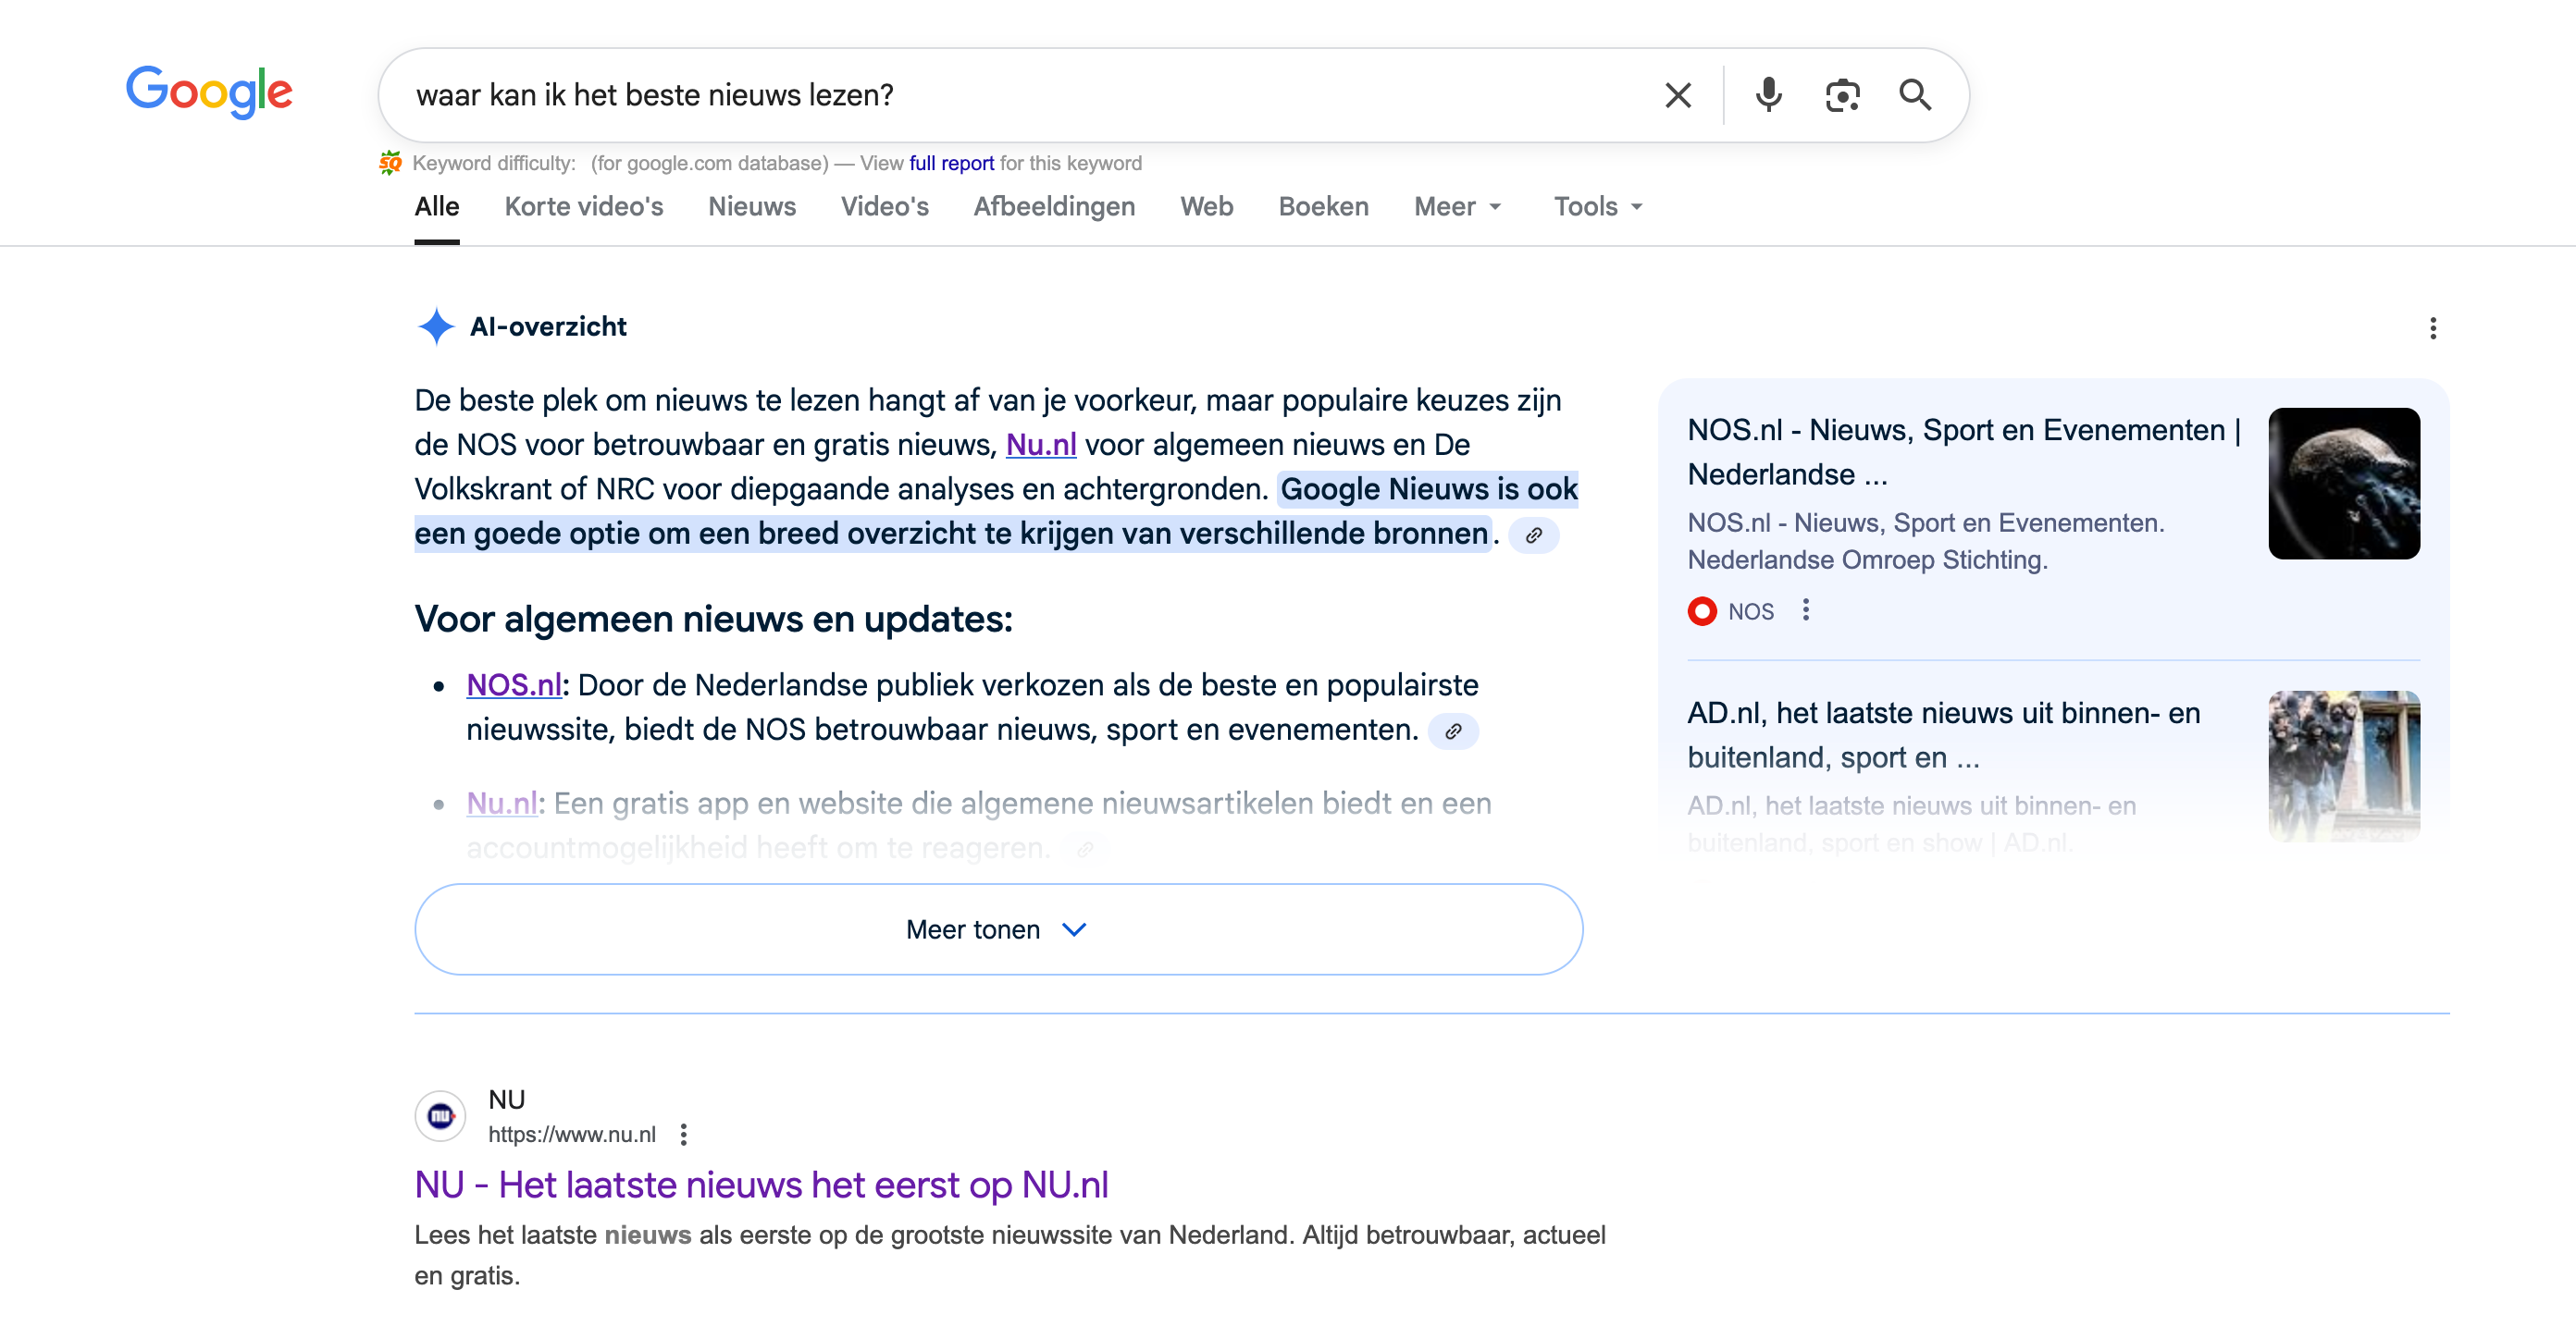This screenshot has width=2576, height=1339.
Task: Switch to the Nieuws tab
Action: pyautogui.click(x=751, y=207)
